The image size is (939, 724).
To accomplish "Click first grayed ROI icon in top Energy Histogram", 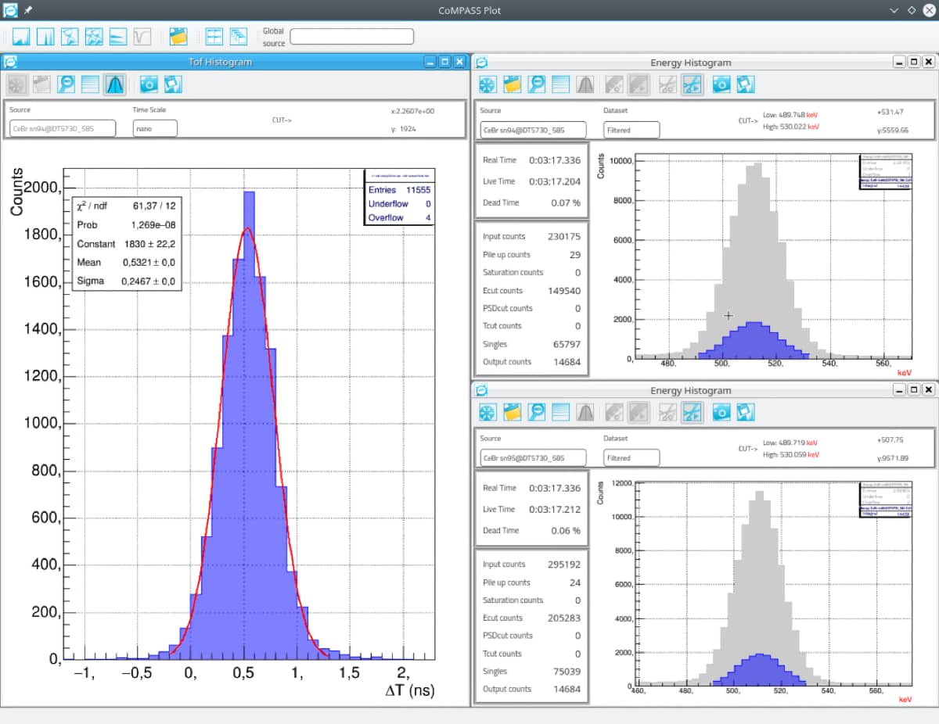I will tap(614, 84).
